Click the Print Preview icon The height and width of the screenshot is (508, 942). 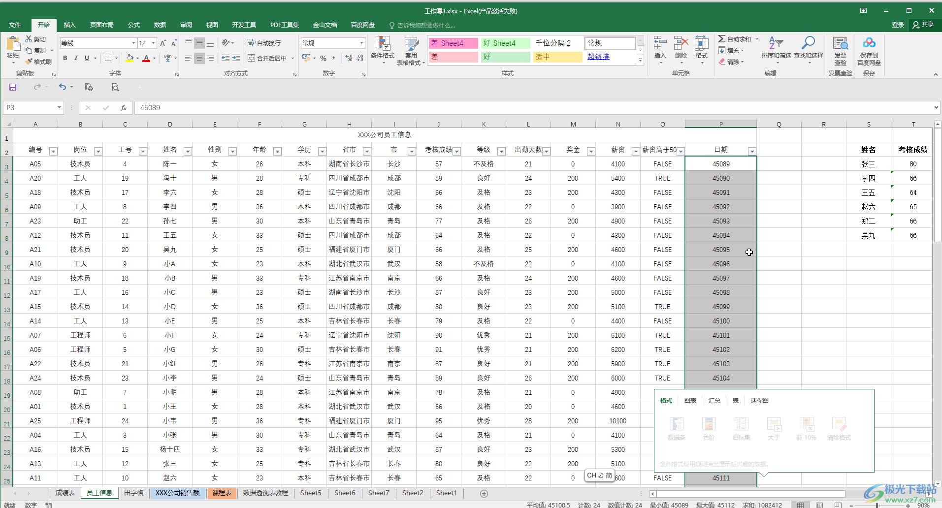point(115,87)
